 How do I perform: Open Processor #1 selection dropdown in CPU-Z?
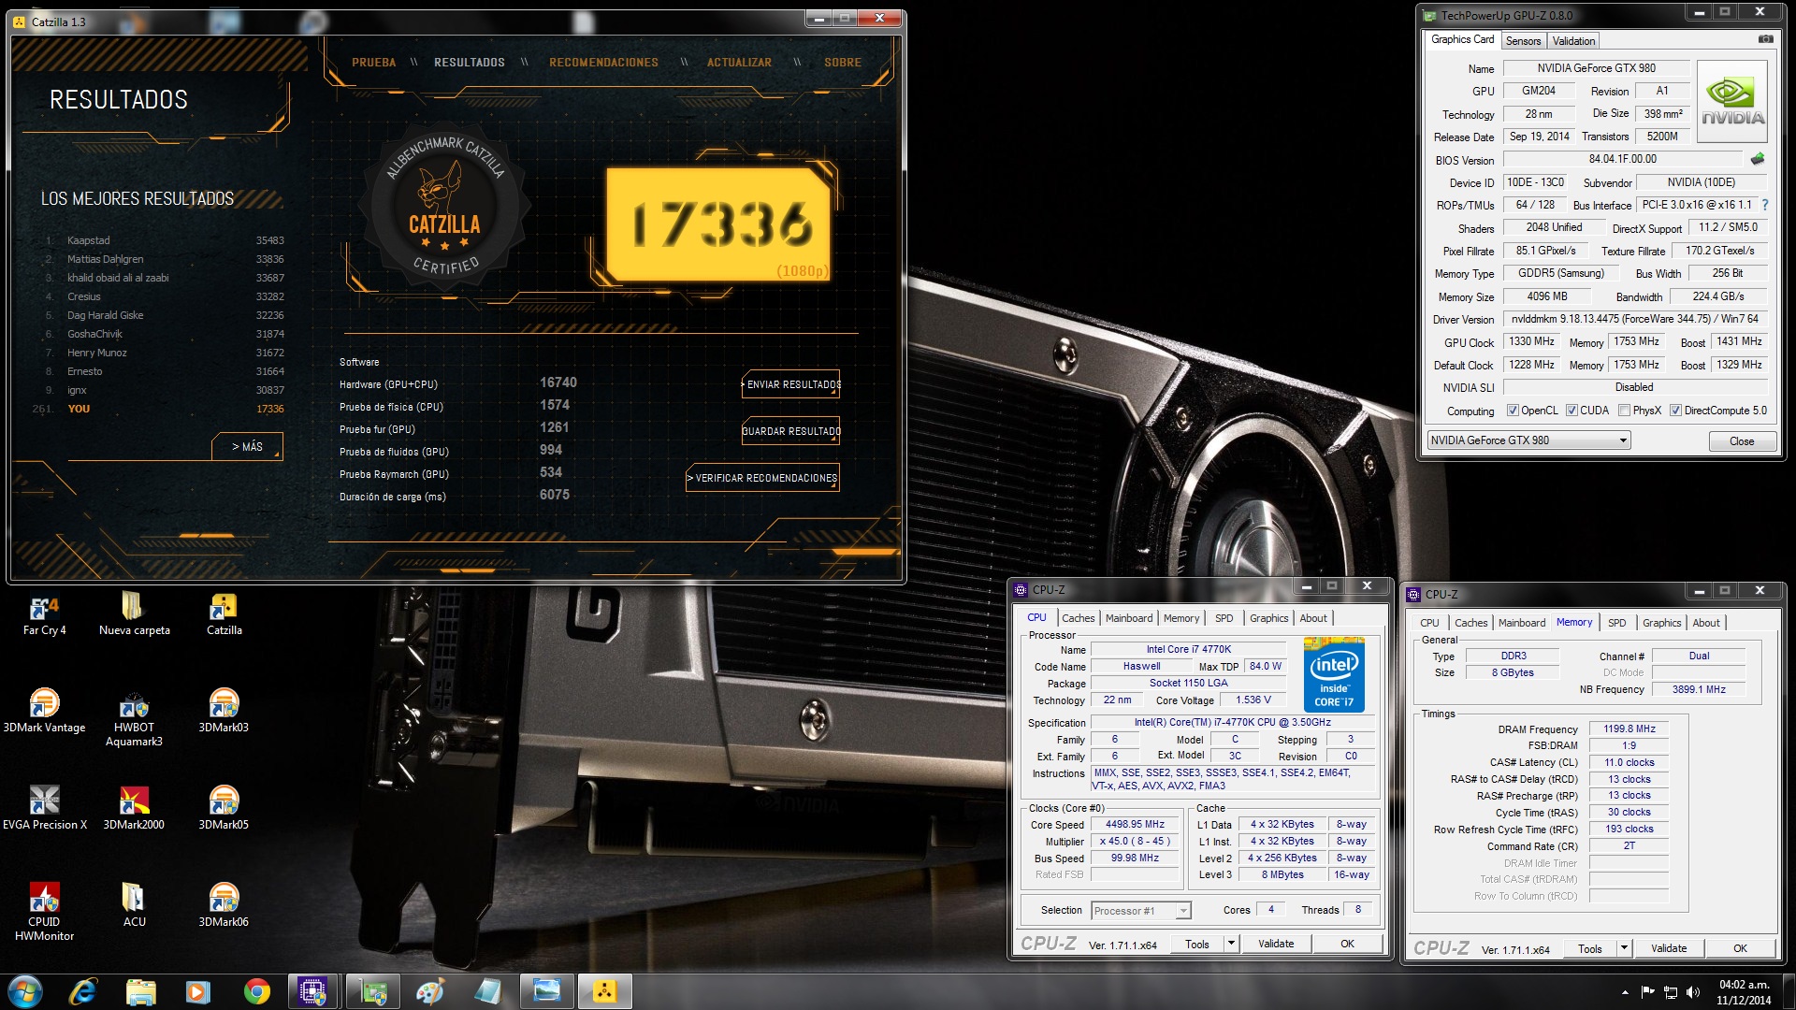point(1141,911)
